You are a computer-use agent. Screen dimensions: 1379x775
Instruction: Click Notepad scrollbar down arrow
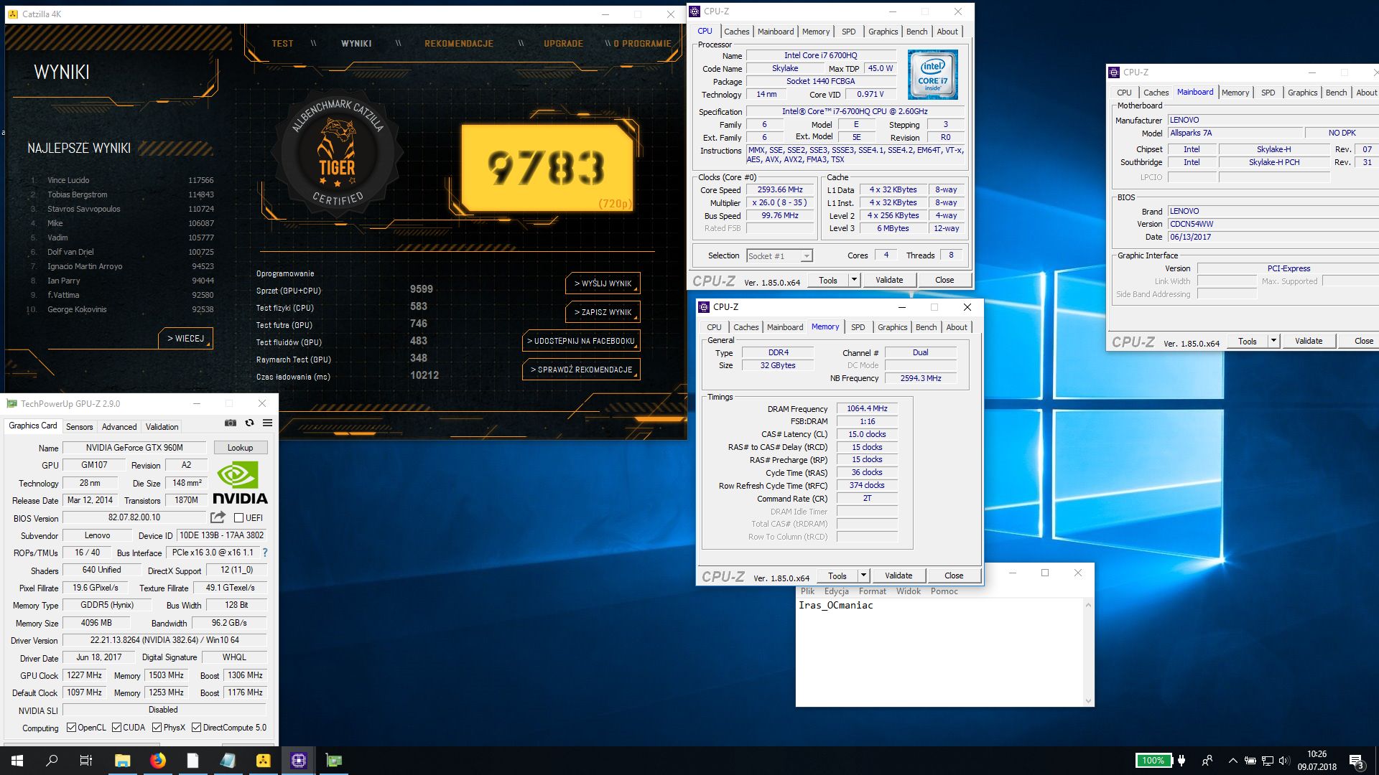point(1088,700)
